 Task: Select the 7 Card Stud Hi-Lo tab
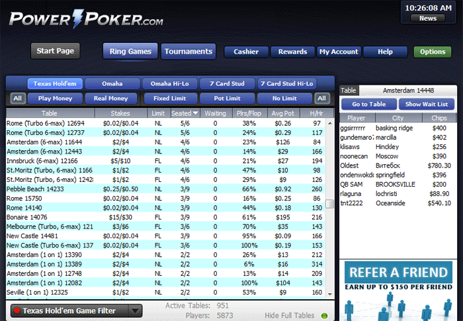pos(286,83)
